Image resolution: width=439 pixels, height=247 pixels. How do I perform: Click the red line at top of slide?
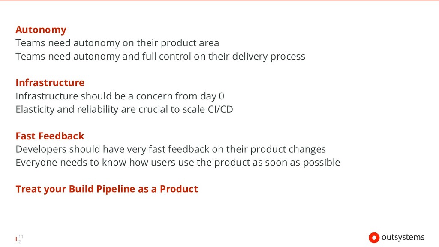[219, 0]
